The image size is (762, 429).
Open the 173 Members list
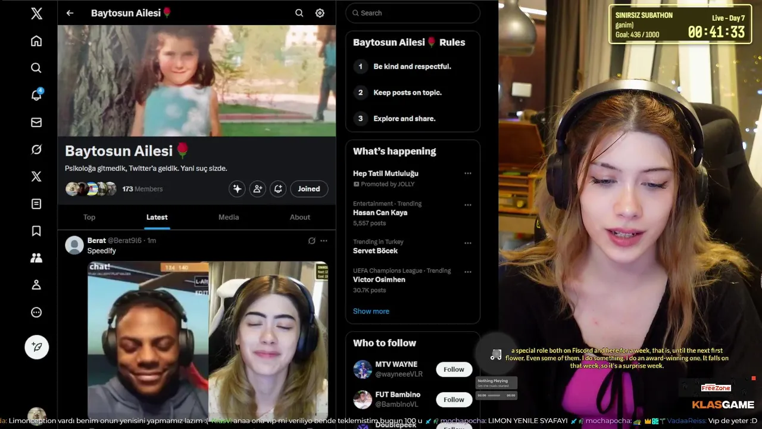(x=142, y=189)
